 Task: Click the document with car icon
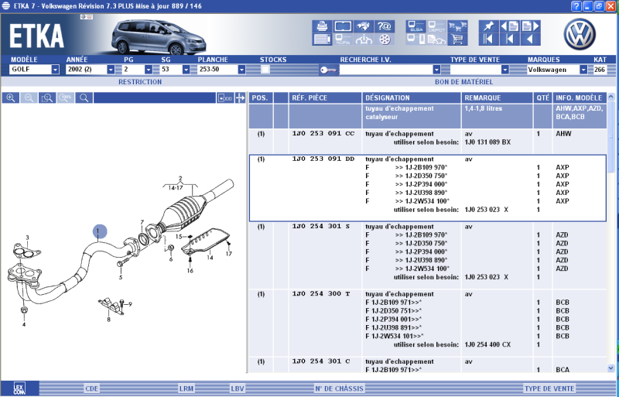tap(436, 39)
